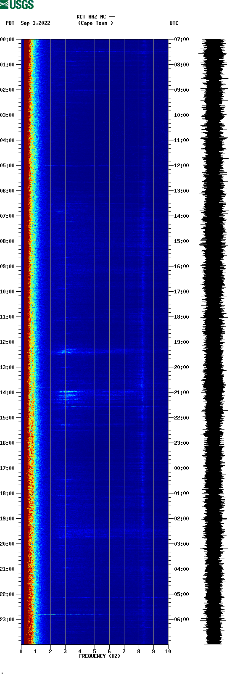Click the UTC 09:00 time label

coord(182,90)
